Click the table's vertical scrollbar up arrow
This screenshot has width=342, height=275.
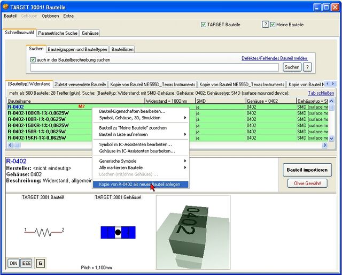pos(331,101)
